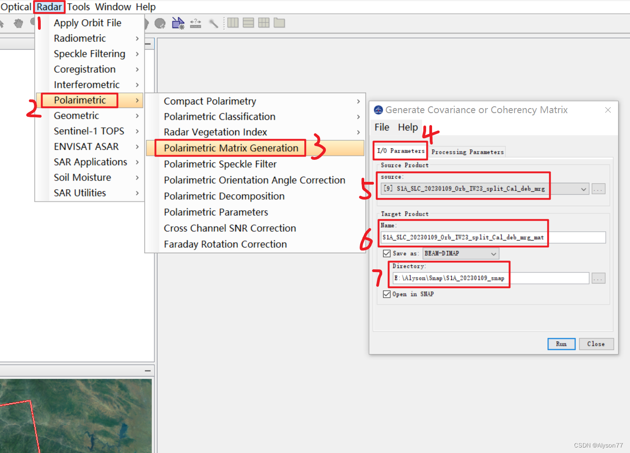Screen dimensions: 630x453
Task: Browse for target directory button
Action: tap(598, 278)
